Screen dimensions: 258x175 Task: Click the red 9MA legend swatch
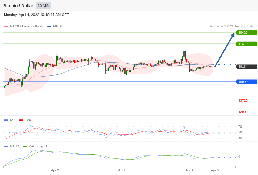tap(21, 120)
